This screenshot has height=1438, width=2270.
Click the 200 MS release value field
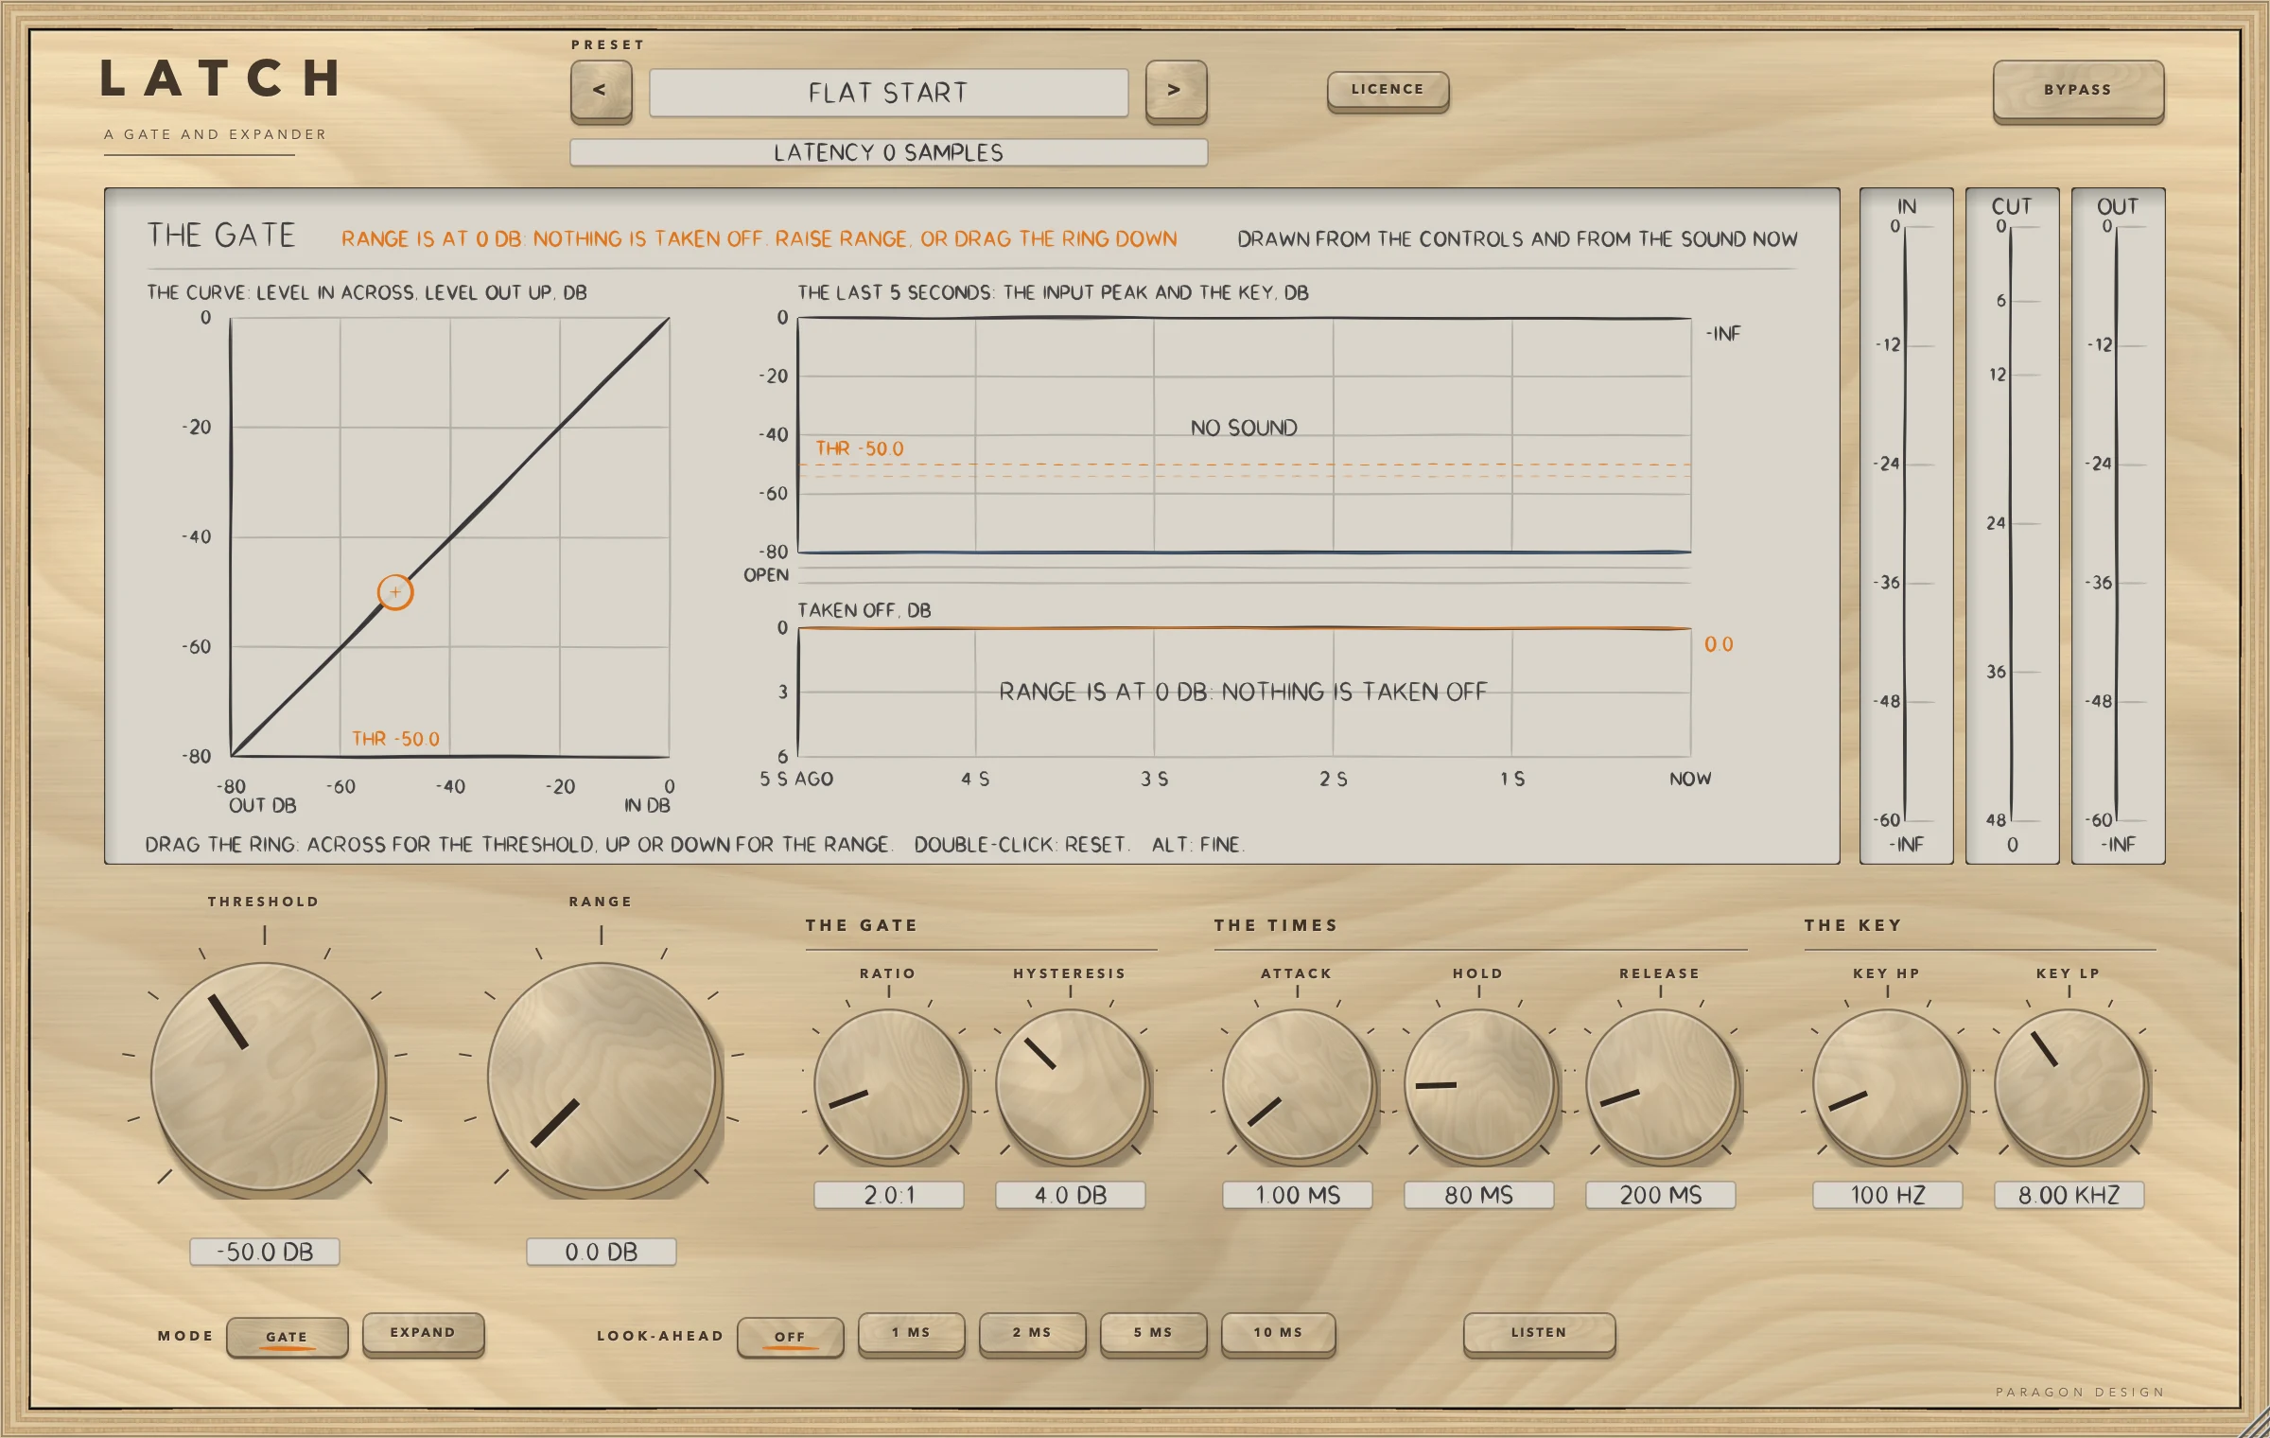1661,1195
